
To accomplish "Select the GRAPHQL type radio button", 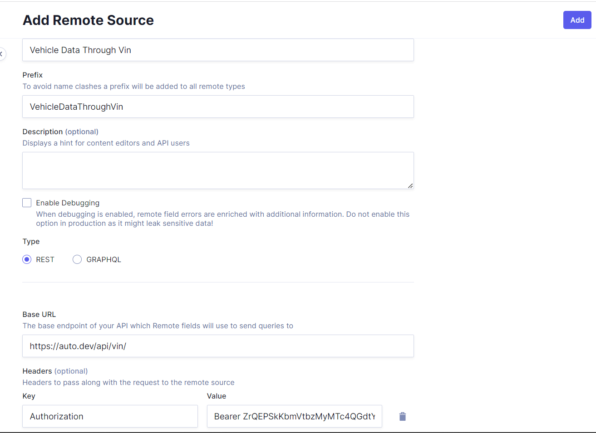I will pos(77,259).
